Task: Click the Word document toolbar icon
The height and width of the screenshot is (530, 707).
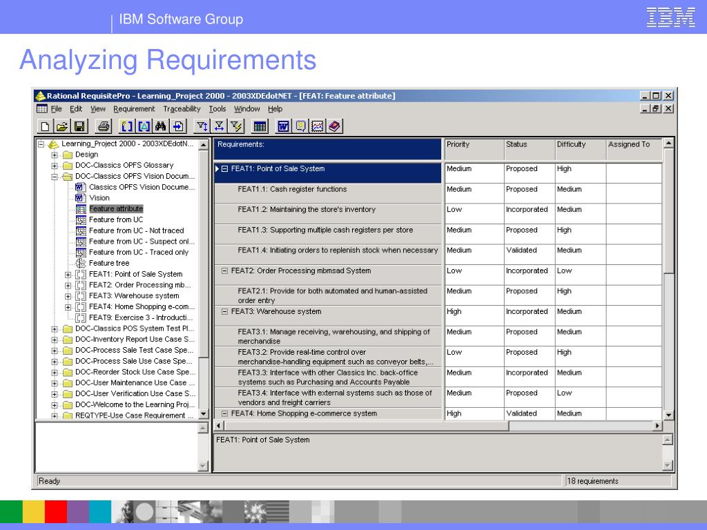Action: [x=283, y=126]
